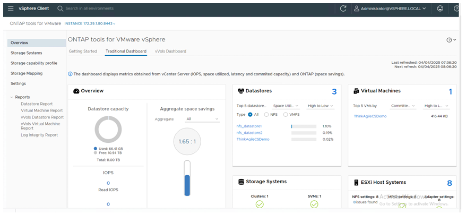Click the vSphere Client title

tap(34, 8)
